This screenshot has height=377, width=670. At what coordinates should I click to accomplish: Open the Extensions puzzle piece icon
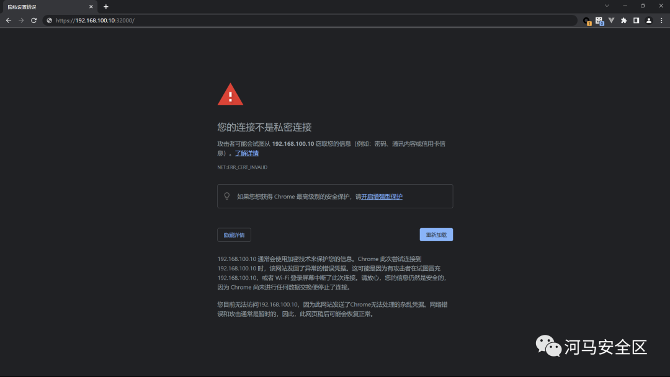pos(624,20)
